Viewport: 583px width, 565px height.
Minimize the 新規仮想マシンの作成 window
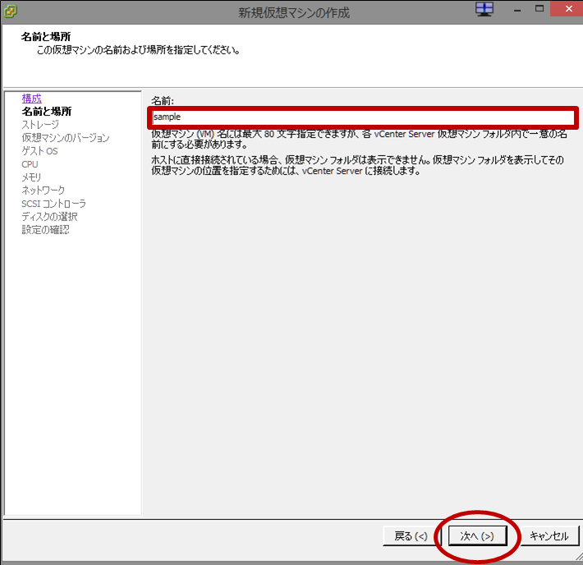(516, 9)
